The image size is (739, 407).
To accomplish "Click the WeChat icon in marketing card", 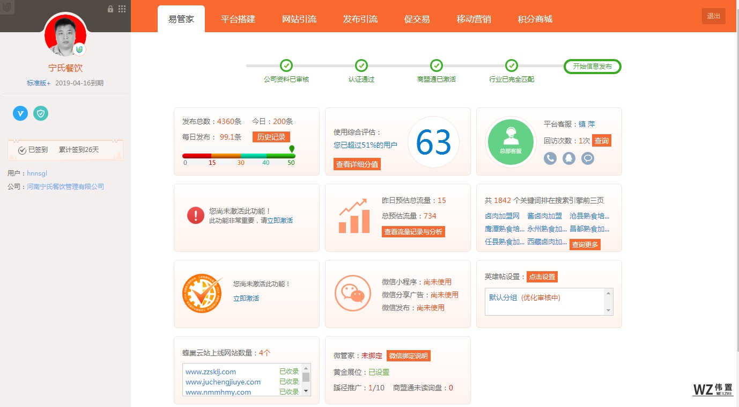I will coord(353,293).
